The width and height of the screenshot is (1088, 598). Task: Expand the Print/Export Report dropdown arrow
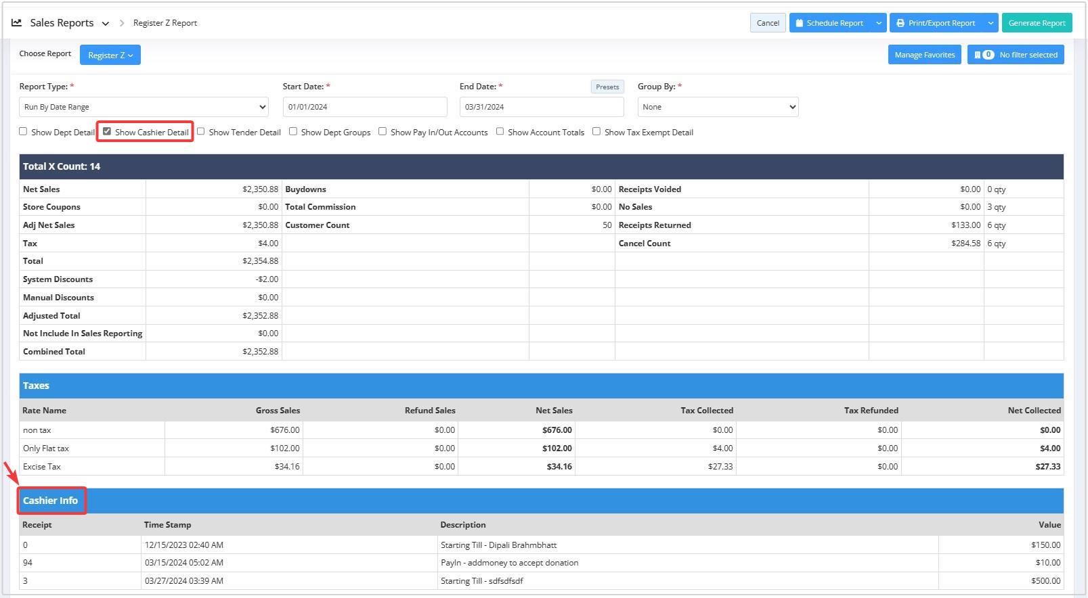point(991,23)
